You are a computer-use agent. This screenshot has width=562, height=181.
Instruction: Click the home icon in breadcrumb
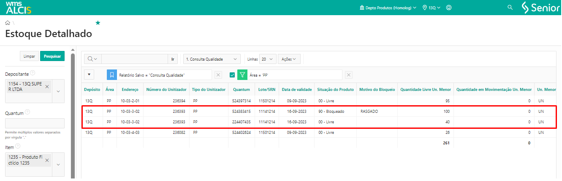point(8,23)
